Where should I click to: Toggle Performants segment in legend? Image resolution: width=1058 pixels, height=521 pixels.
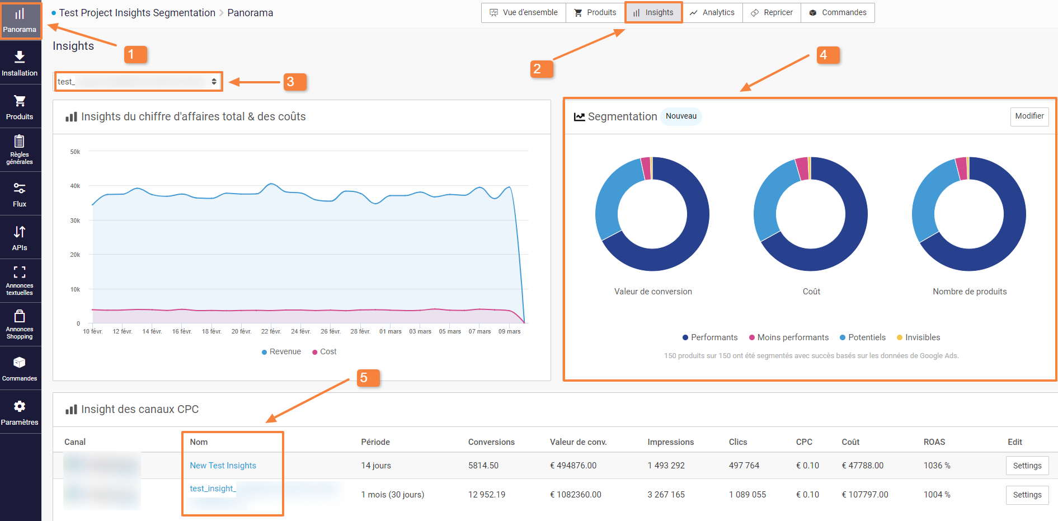click(x=710, y=337)
